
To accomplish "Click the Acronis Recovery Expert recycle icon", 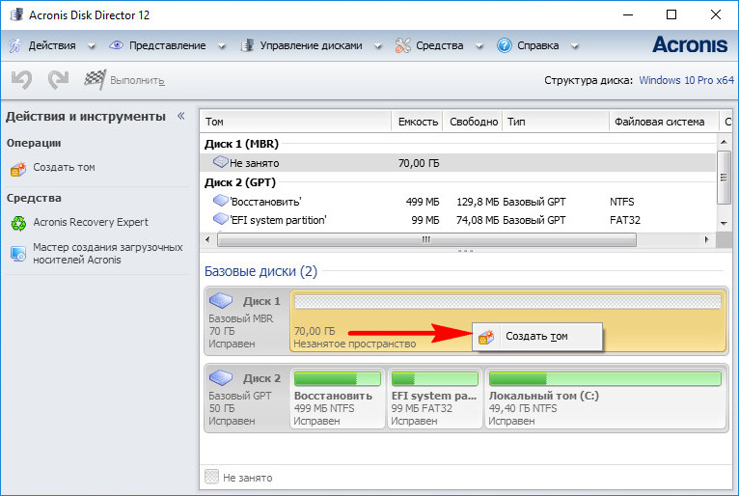I will pyautogui.click(x=18, y=223).
